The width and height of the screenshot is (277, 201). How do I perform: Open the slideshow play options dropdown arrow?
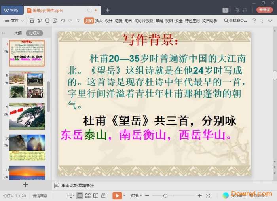pyautogui.click(x=124, y=196)
